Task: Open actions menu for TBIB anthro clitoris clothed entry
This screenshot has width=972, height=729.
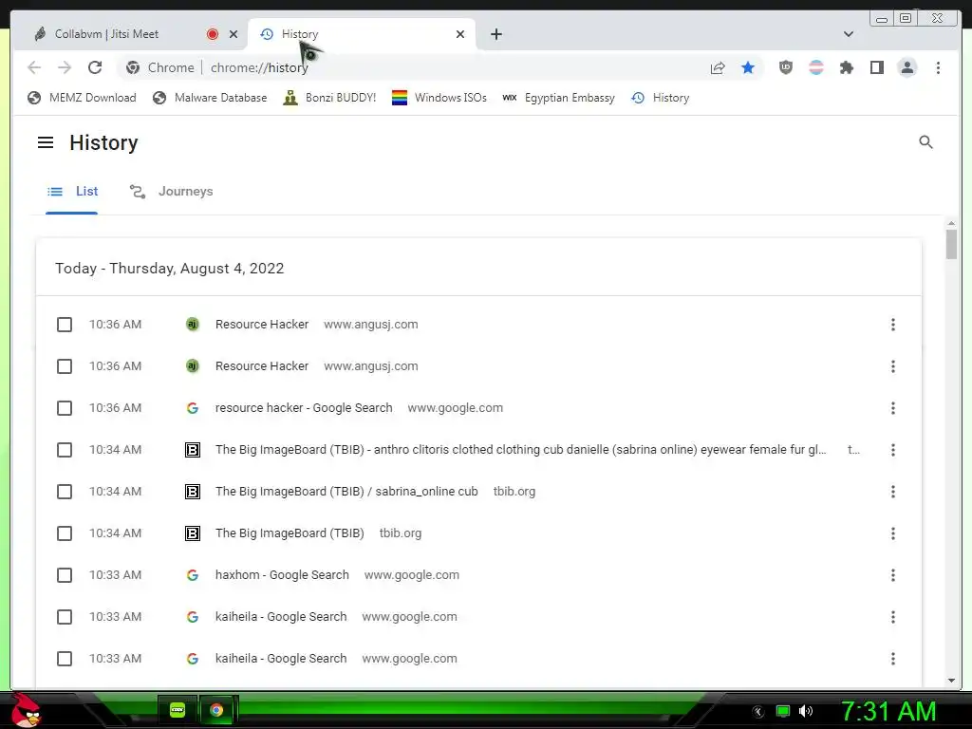Action: tap(892, 450)
